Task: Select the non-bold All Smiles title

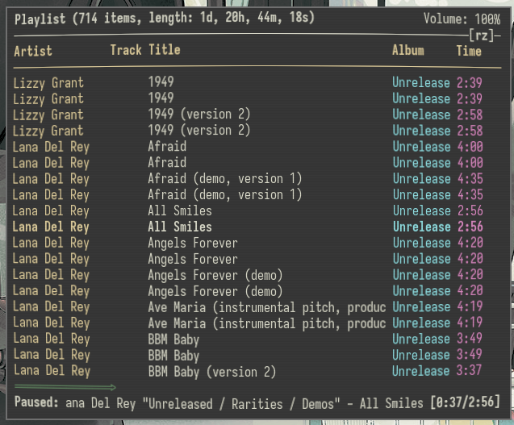Action: 180,210
